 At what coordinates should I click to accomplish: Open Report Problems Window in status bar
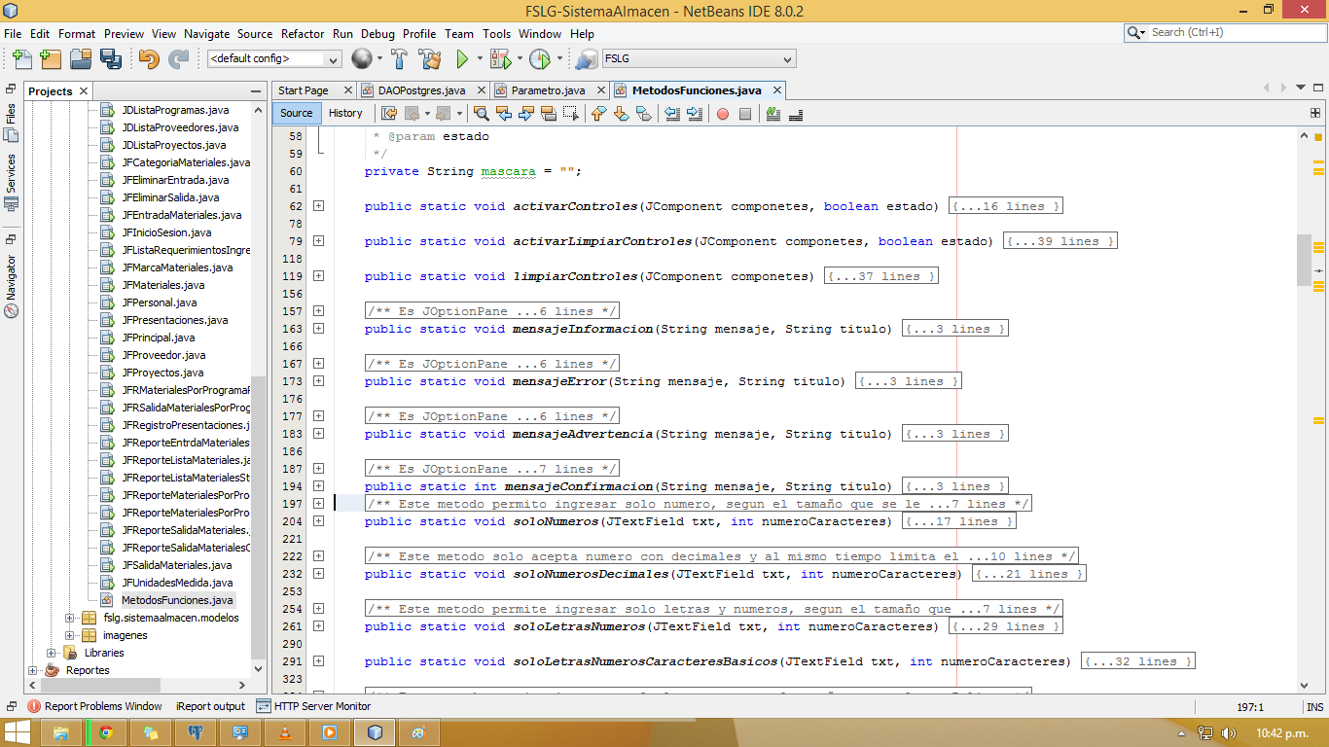[95, 706]
